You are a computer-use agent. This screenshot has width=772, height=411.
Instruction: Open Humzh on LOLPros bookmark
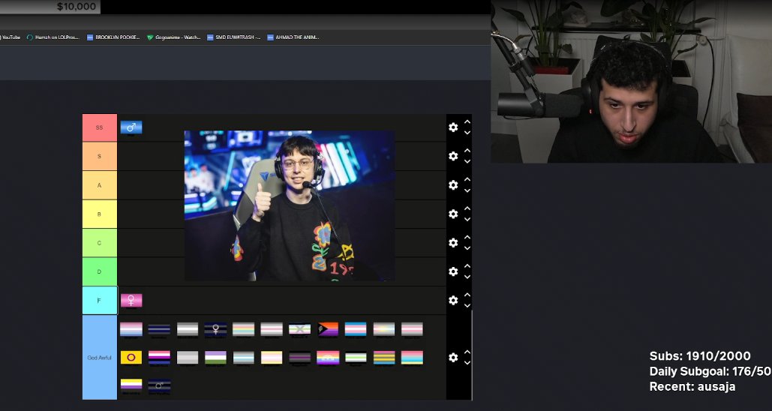(53, 37)
